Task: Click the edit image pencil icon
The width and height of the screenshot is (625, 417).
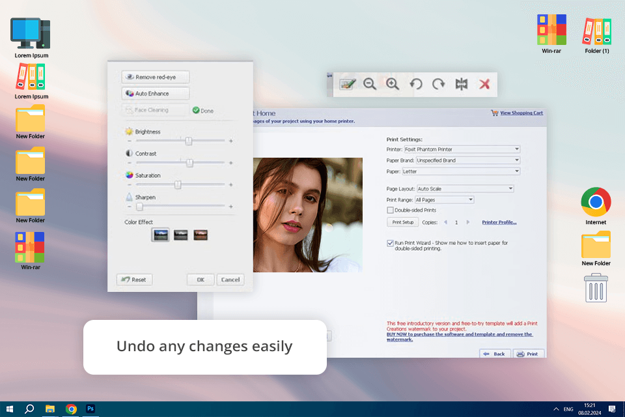Action: (348, 84)
